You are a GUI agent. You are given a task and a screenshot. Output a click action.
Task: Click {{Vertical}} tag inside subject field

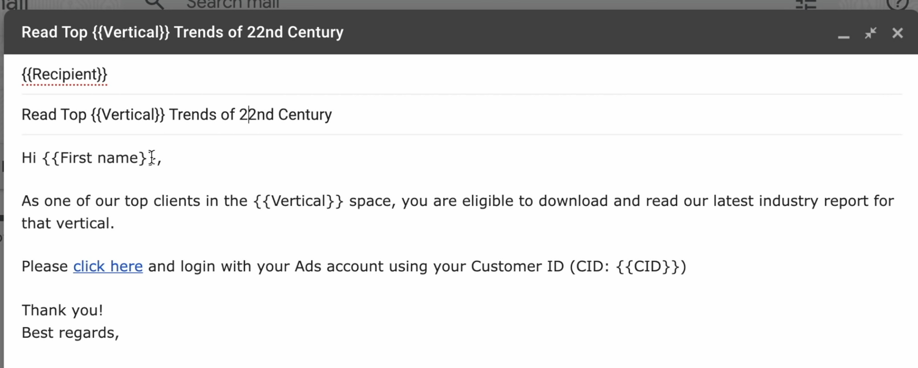pyautogui.click(x=128, y=115)
